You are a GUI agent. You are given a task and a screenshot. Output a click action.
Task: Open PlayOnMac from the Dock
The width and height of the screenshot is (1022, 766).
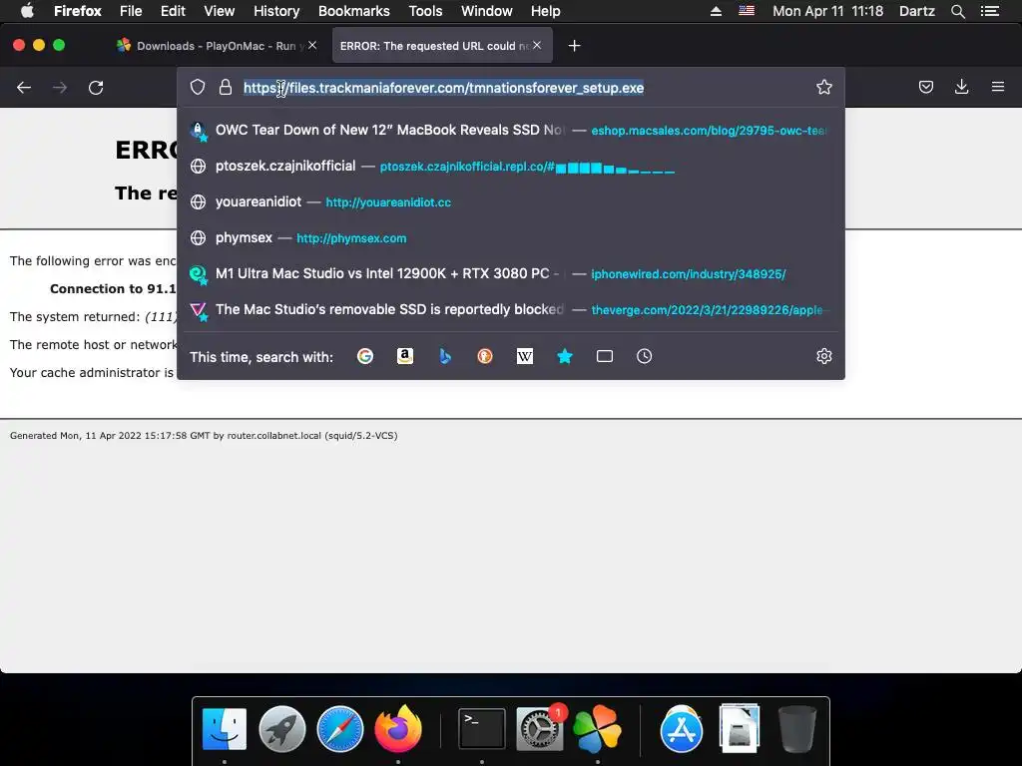[597, 729]
